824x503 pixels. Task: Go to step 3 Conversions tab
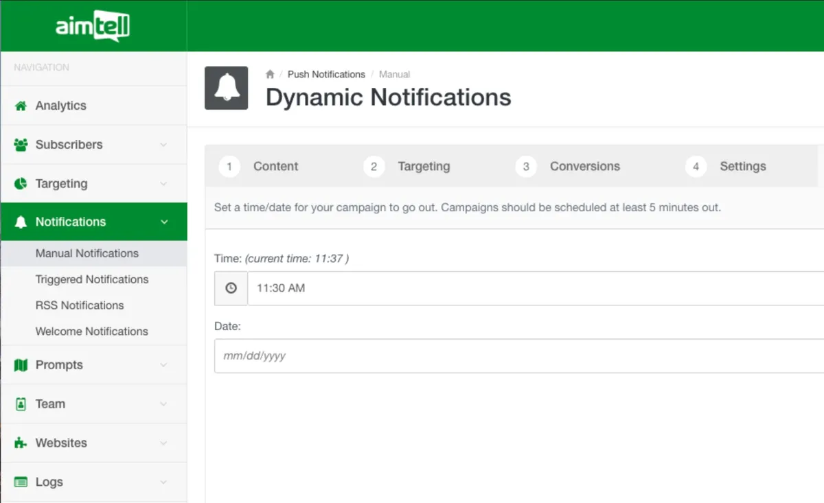tap(568, 166)
